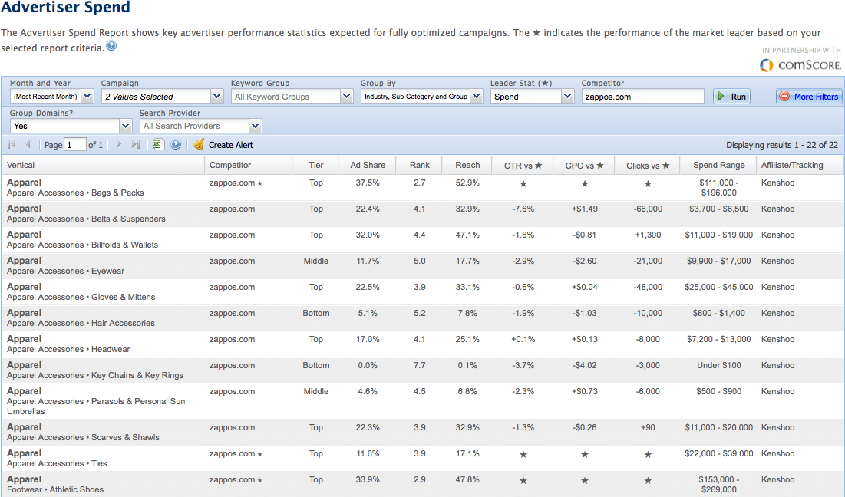Select the Gloves & Mittens row
845x497 pixels.
click(x=422, y=292)
